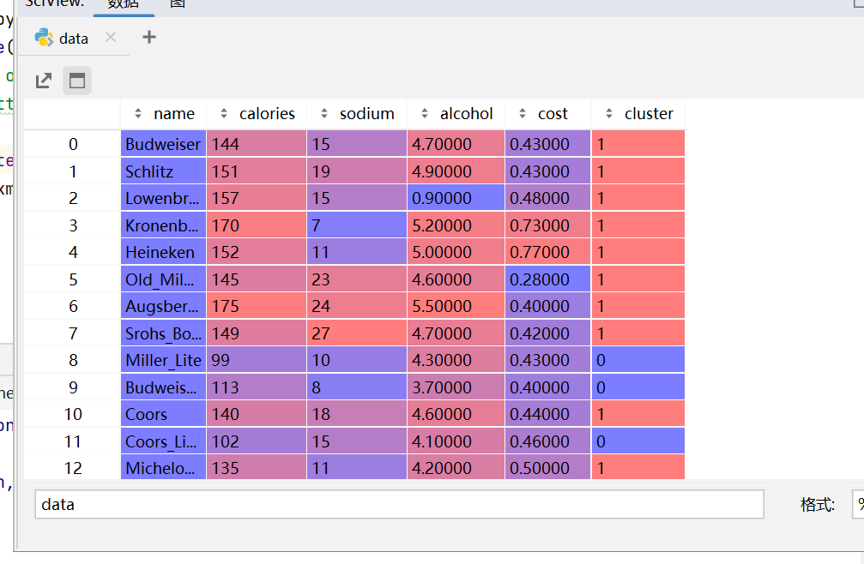Screen dimensions: 864x564
Task: Sort by the calories column arrows
Action: pos(224,114)
